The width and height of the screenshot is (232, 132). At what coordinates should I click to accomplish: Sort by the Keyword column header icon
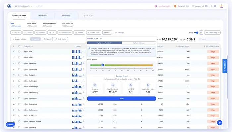pos(32,46)
